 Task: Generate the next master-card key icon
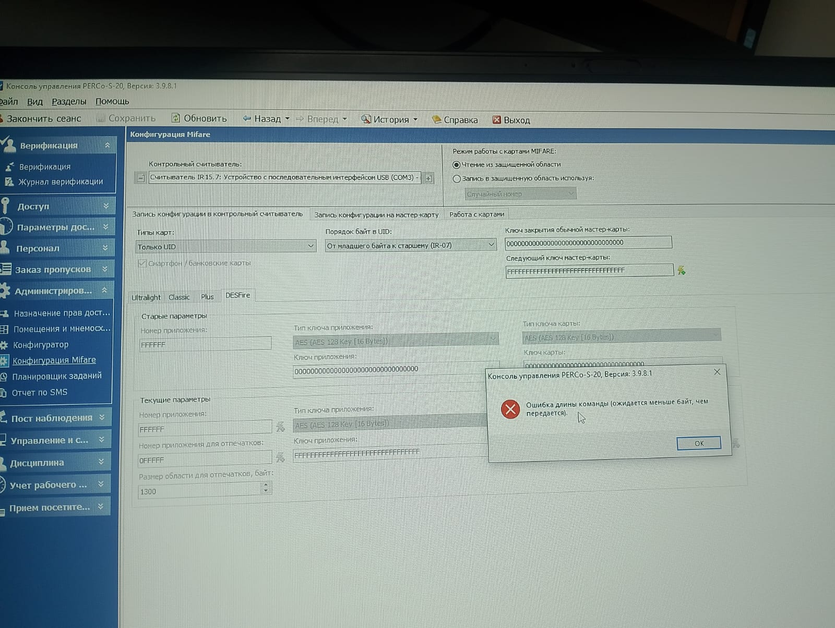pos(681,270)
